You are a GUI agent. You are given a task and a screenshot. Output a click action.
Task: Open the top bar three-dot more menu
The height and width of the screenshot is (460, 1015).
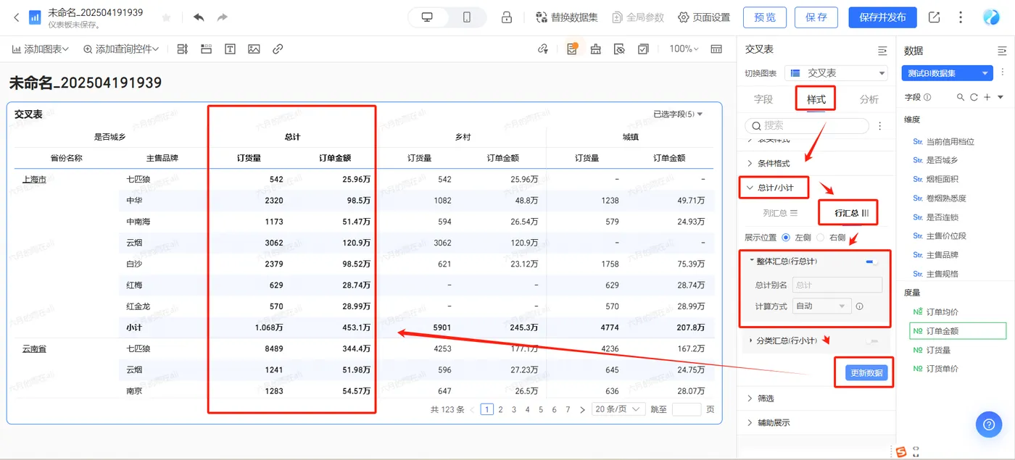(x=961, y=17)
